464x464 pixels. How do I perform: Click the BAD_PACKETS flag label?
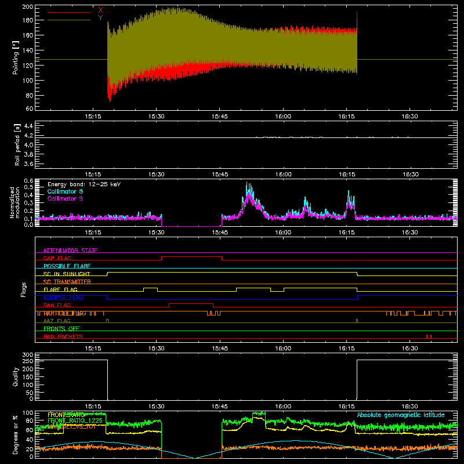point(63,336)
